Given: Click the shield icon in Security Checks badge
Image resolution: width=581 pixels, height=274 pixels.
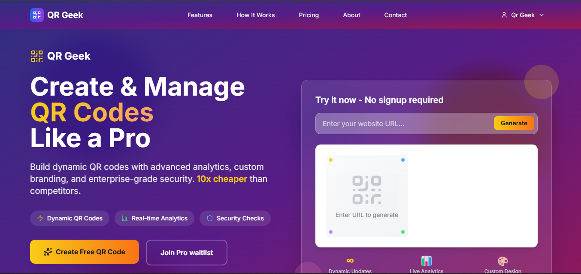Looking at the screenshot, I should (x=209, y=218).
